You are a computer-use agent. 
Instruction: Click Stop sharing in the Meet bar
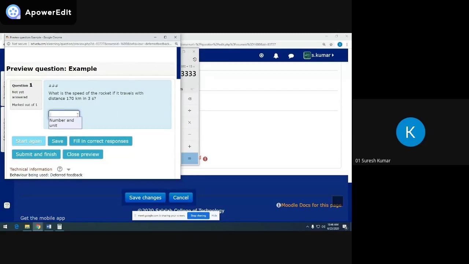[x=198, y=216]
